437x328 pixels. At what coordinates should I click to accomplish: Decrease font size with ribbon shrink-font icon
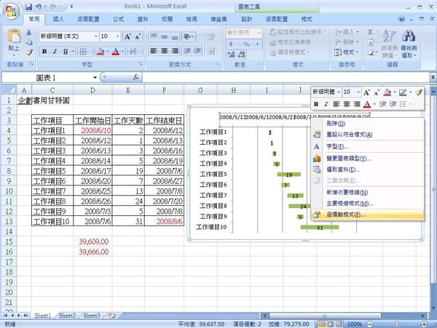[x=138, y=36]
